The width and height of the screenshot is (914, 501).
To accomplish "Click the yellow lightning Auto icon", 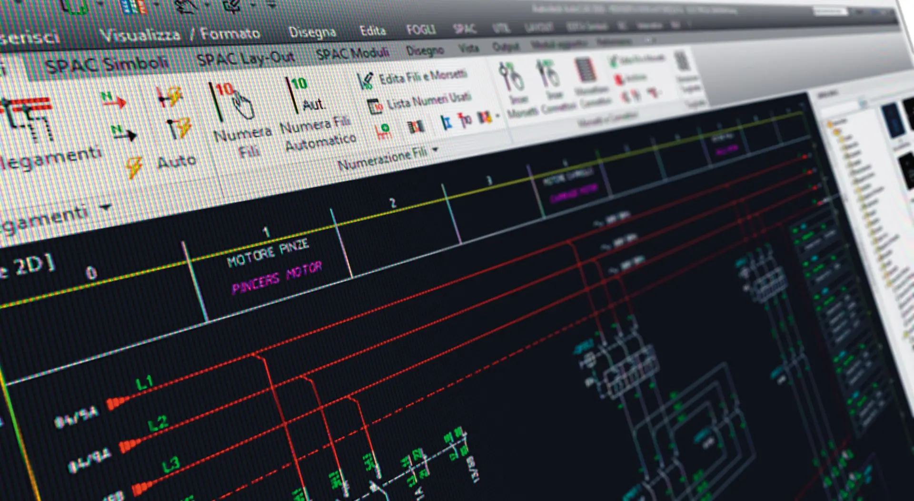I will [x=135, y=164].
